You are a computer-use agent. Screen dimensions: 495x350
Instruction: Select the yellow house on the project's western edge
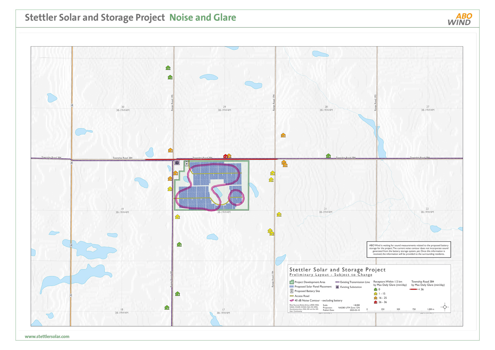(x=170, y=189)
